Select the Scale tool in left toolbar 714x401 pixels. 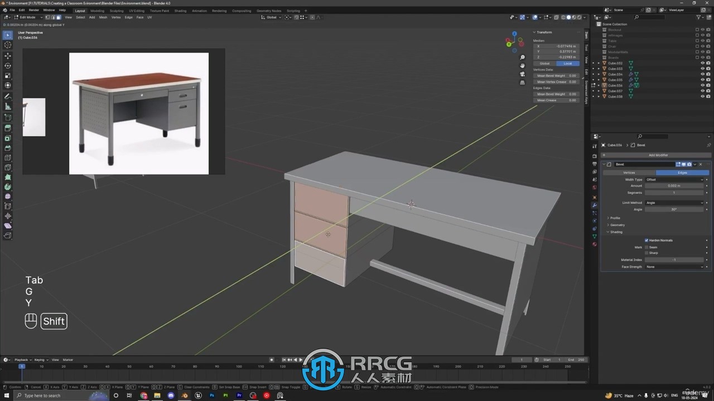coord(8,75)
